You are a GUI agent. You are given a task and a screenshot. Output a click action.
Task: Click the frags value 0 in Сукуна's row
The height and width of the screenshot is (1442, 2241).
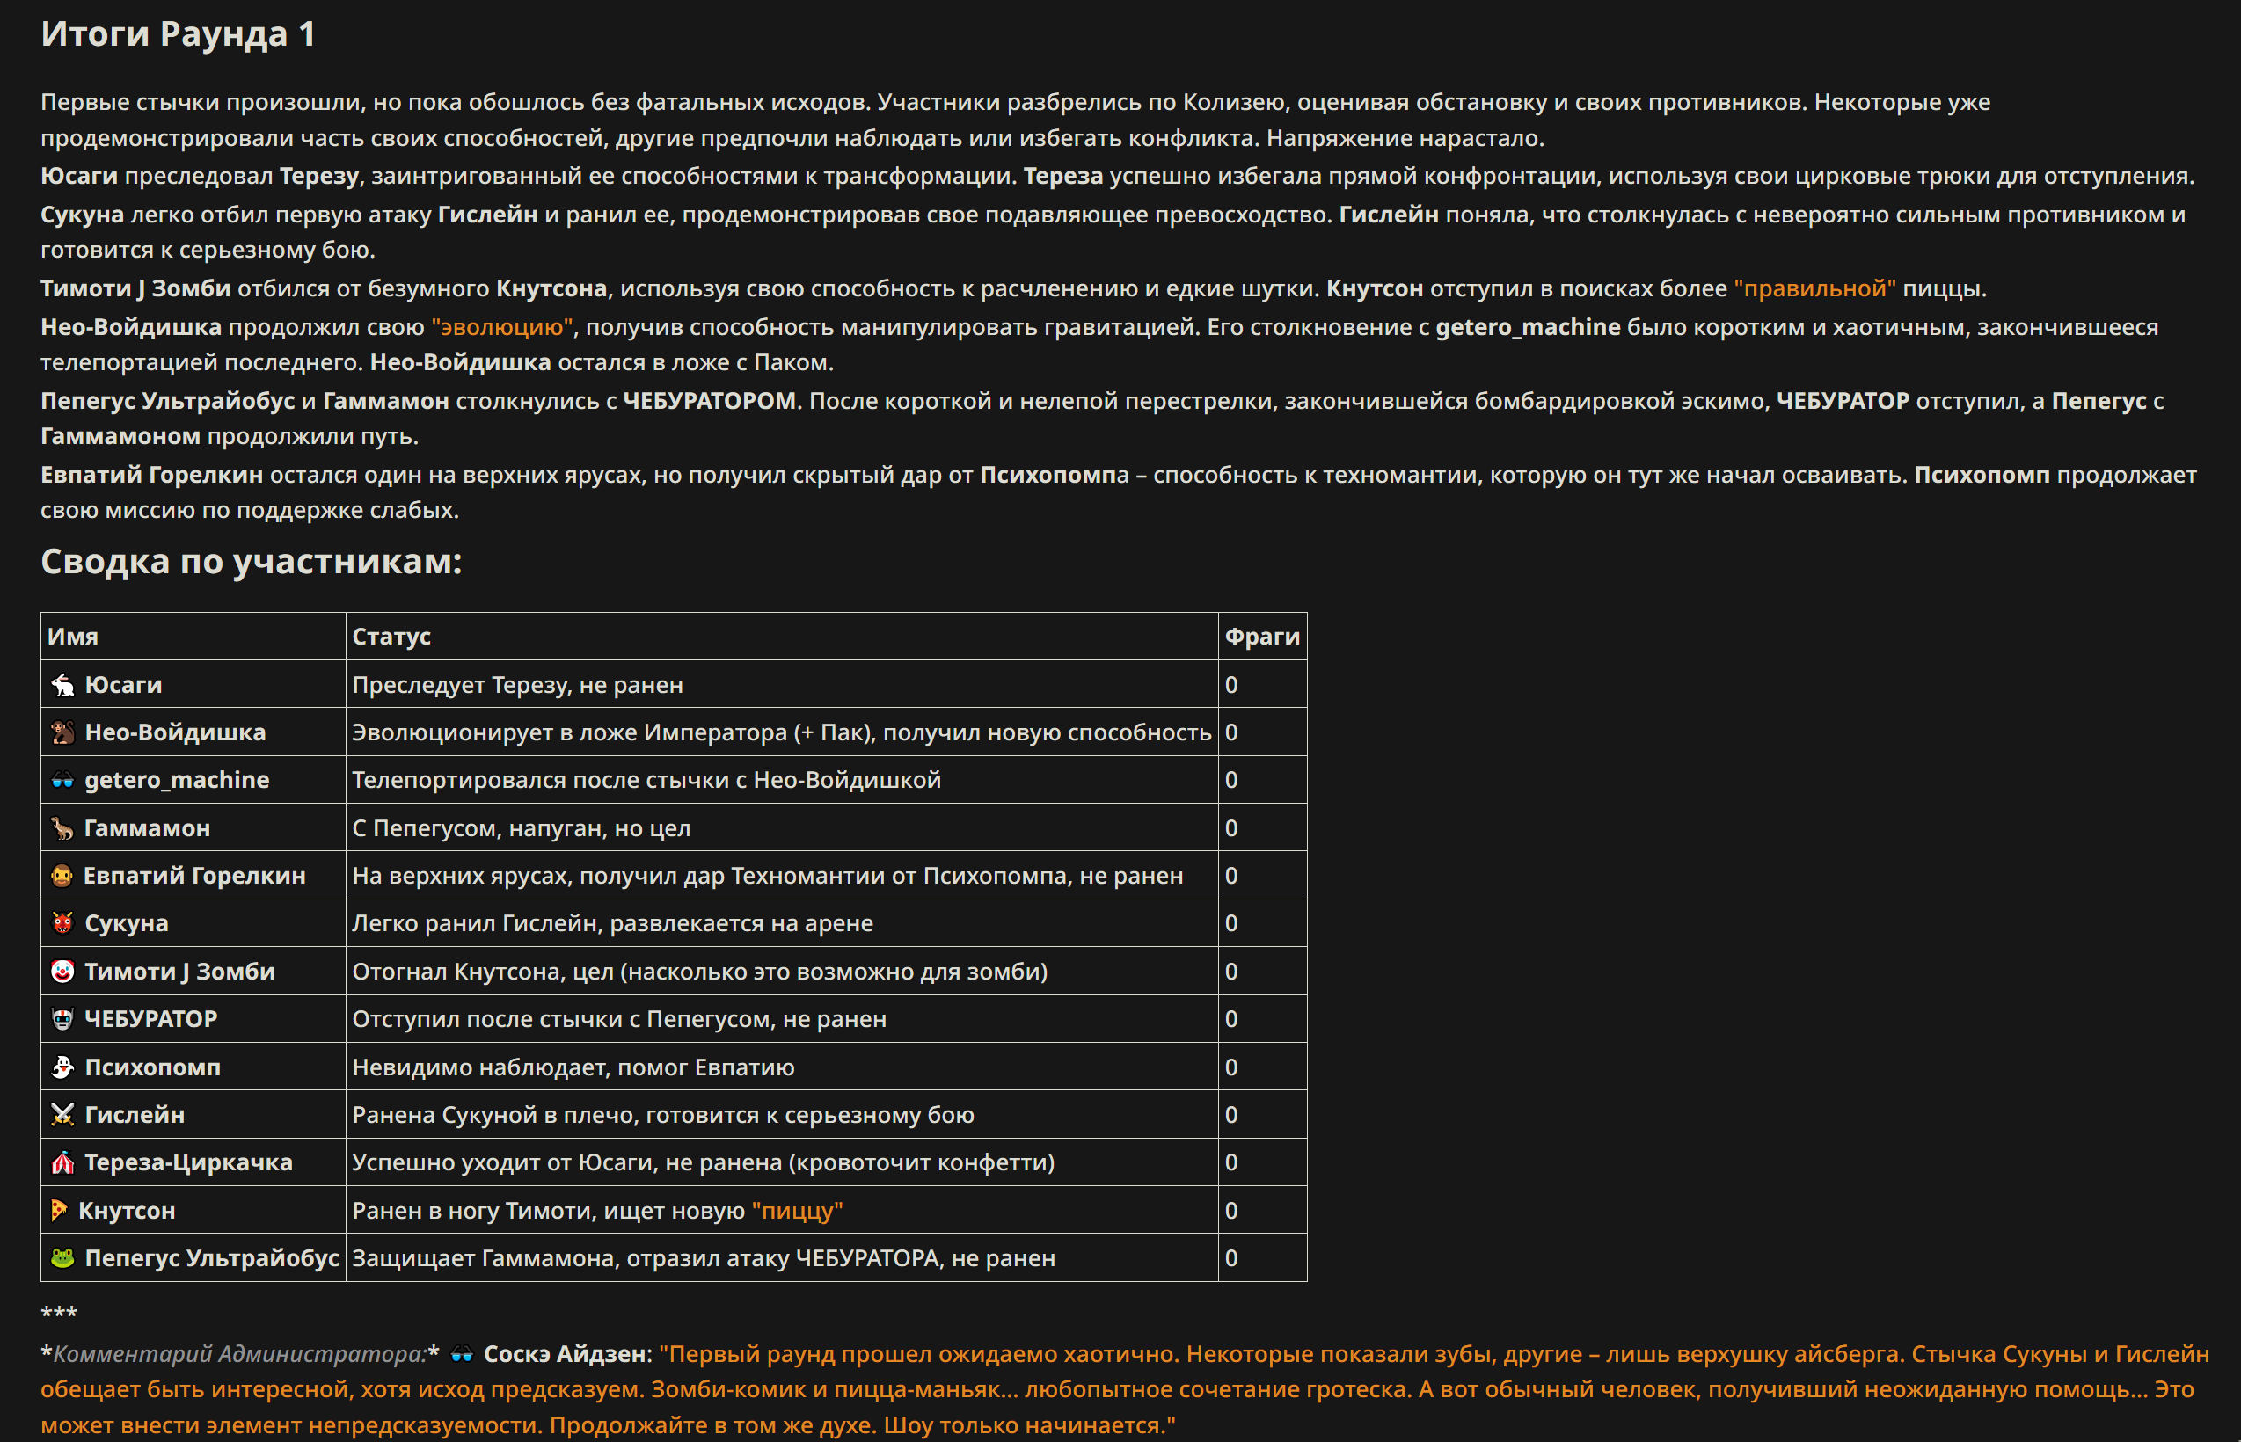(x=1231, y=923)
